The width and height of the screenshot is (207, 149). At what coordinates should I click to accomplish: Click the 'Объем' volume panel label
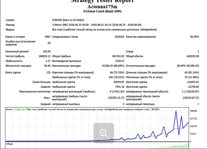(x=9, y=144)
